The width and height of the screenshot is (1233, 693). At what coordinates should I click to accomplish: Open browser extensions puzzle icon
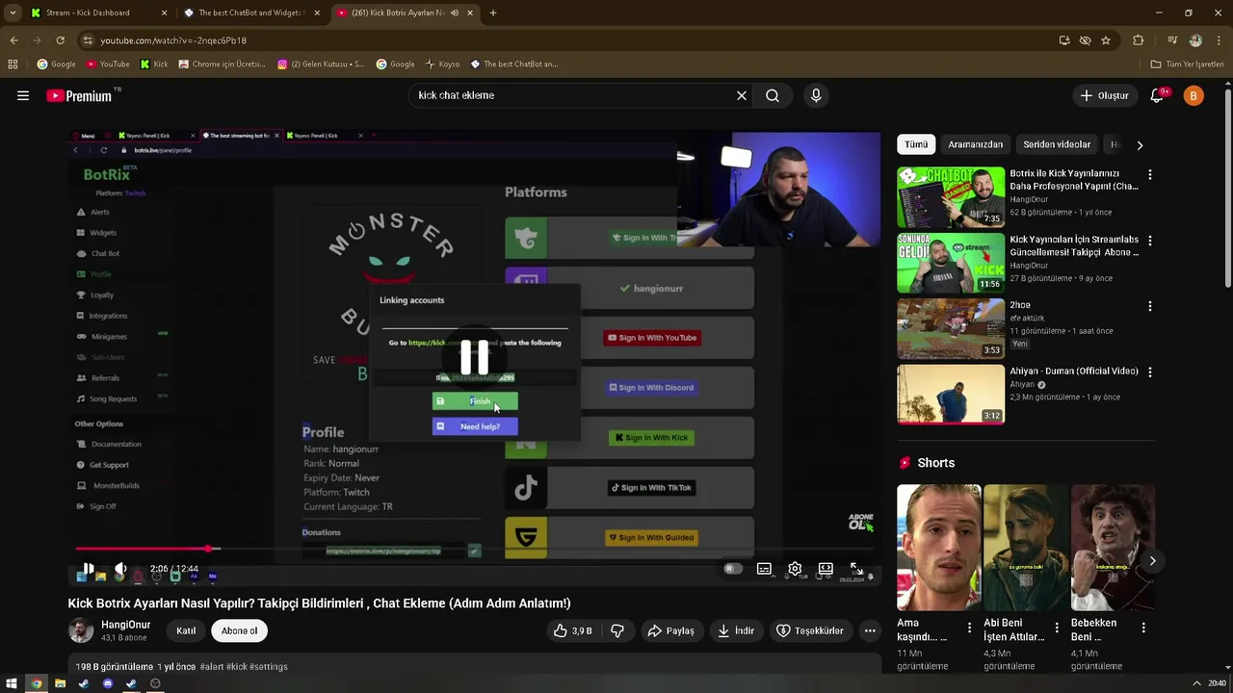(x=1139, y=40)
